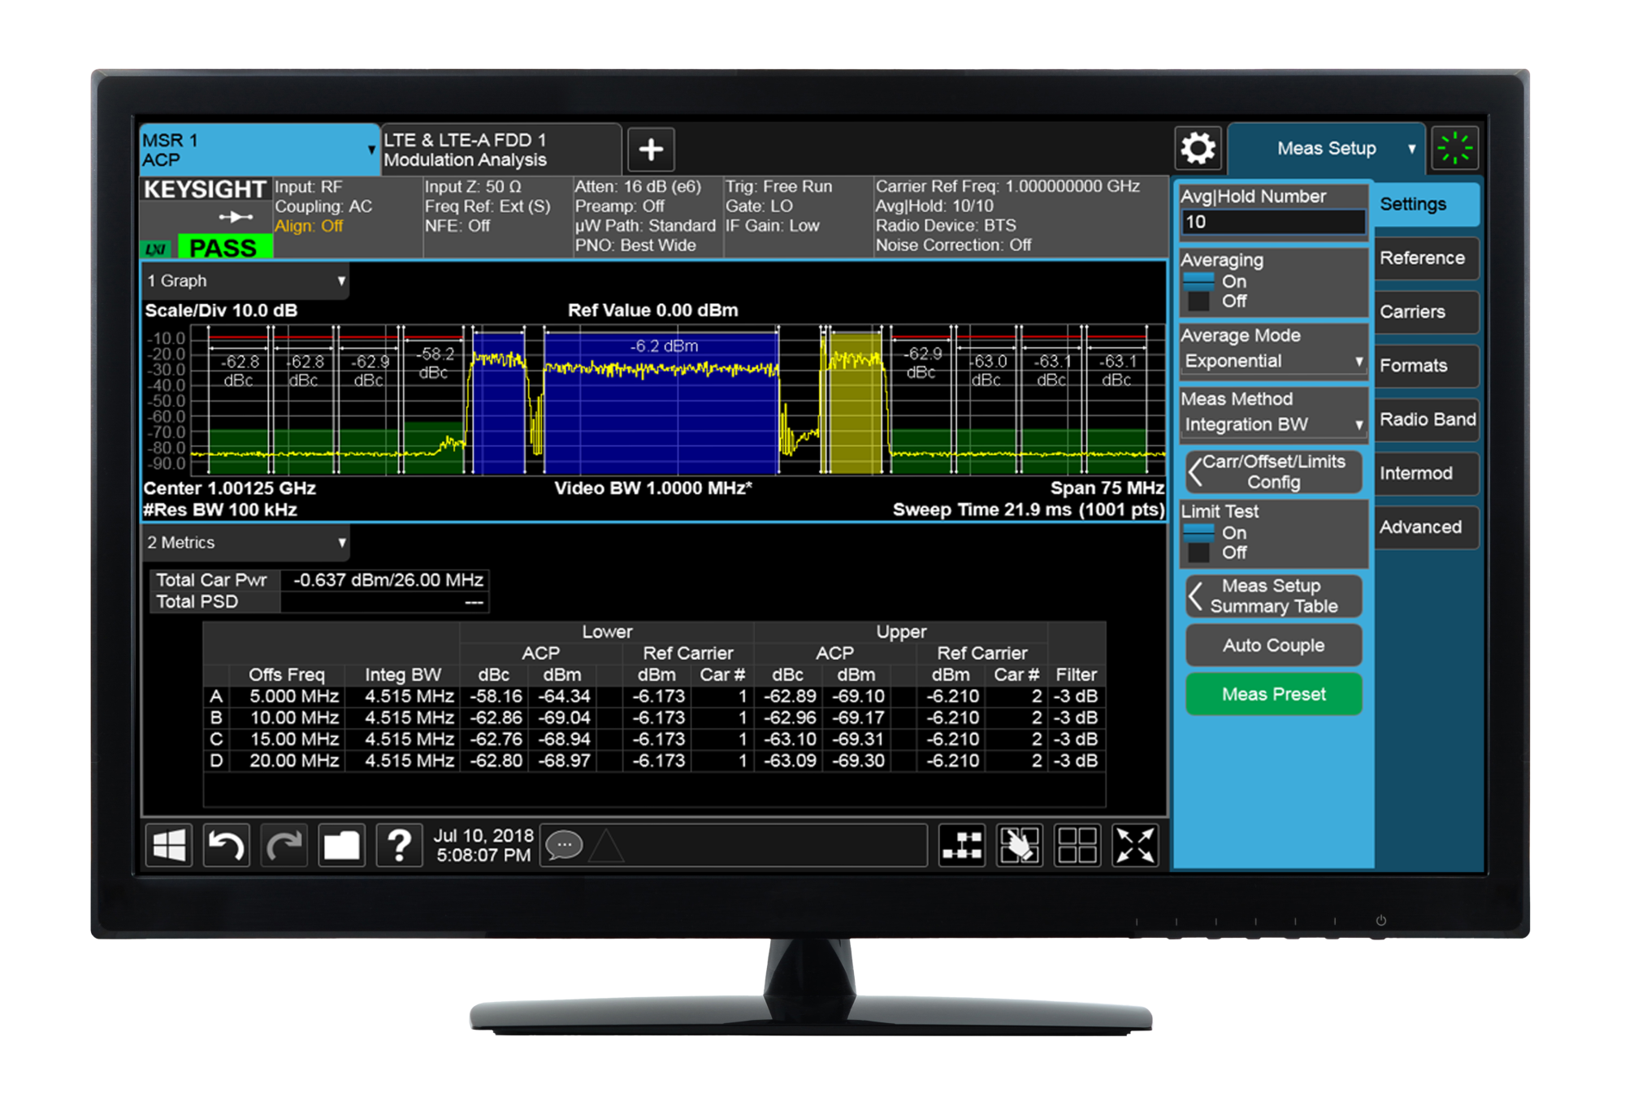Expand the 1 Graph window dropdown
This screenshot has height=1106, width=1625.
245,281
